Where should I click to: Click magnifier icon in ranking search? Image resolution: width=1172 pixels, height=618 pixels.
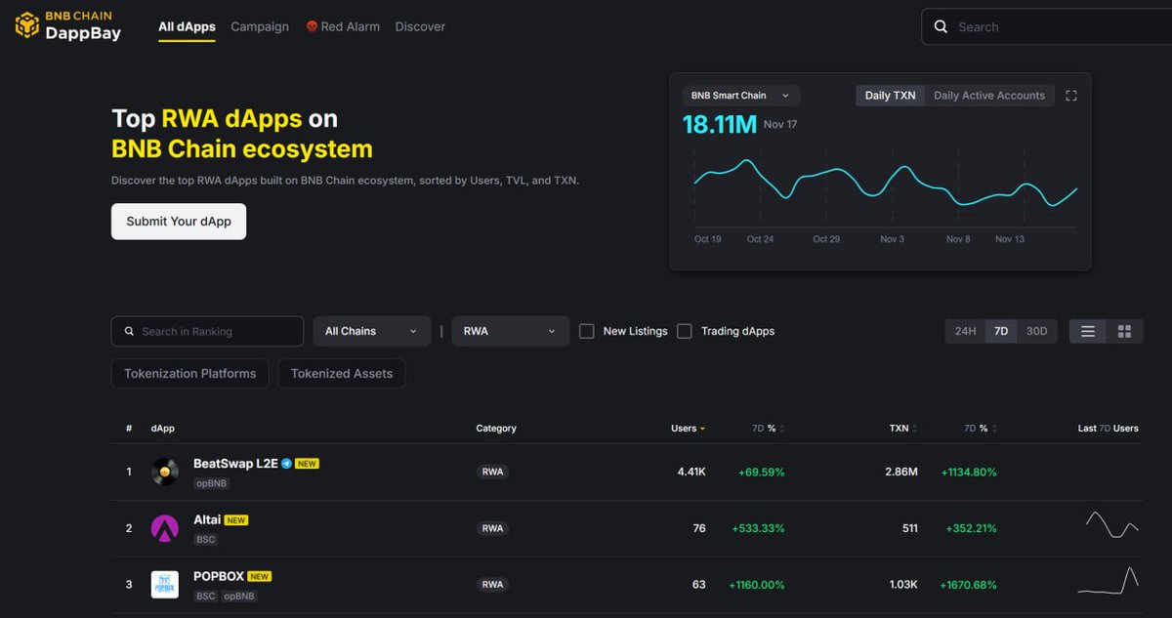(129, 332)
